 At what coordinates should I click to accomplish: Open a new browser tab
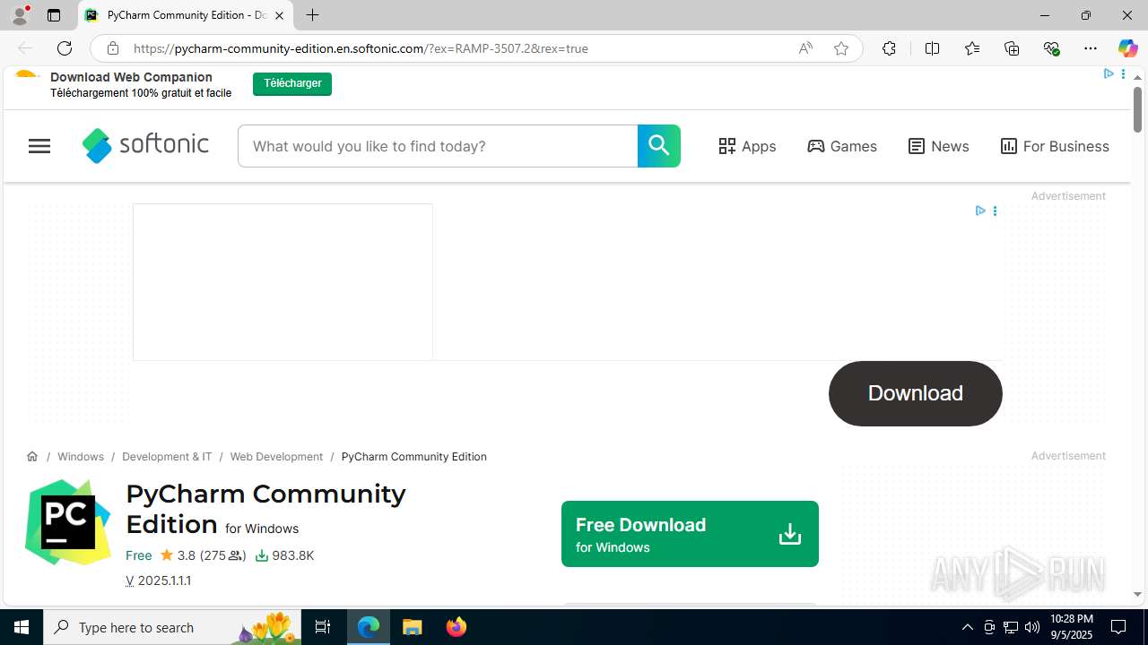coord(312,15)
